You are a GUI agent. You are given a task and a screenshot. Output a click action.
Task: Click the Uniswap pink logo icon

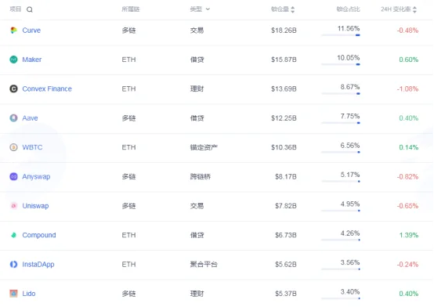13,206
